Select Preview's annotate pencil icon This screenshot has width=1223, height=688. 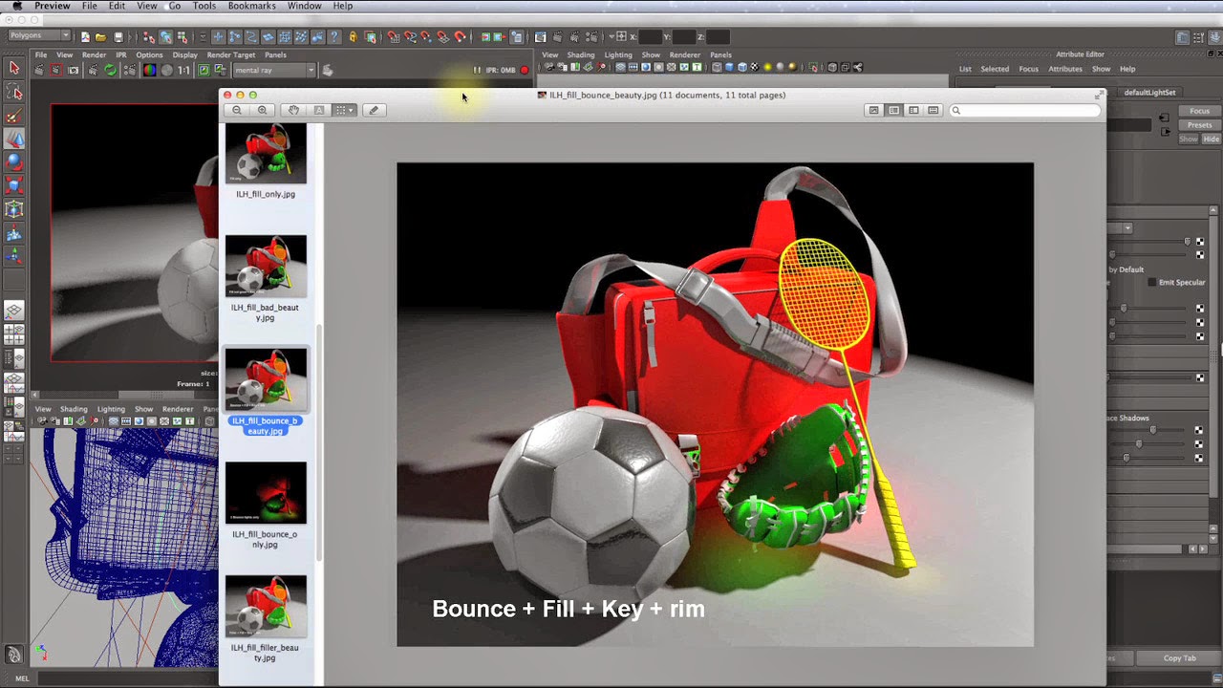(374, 109)
